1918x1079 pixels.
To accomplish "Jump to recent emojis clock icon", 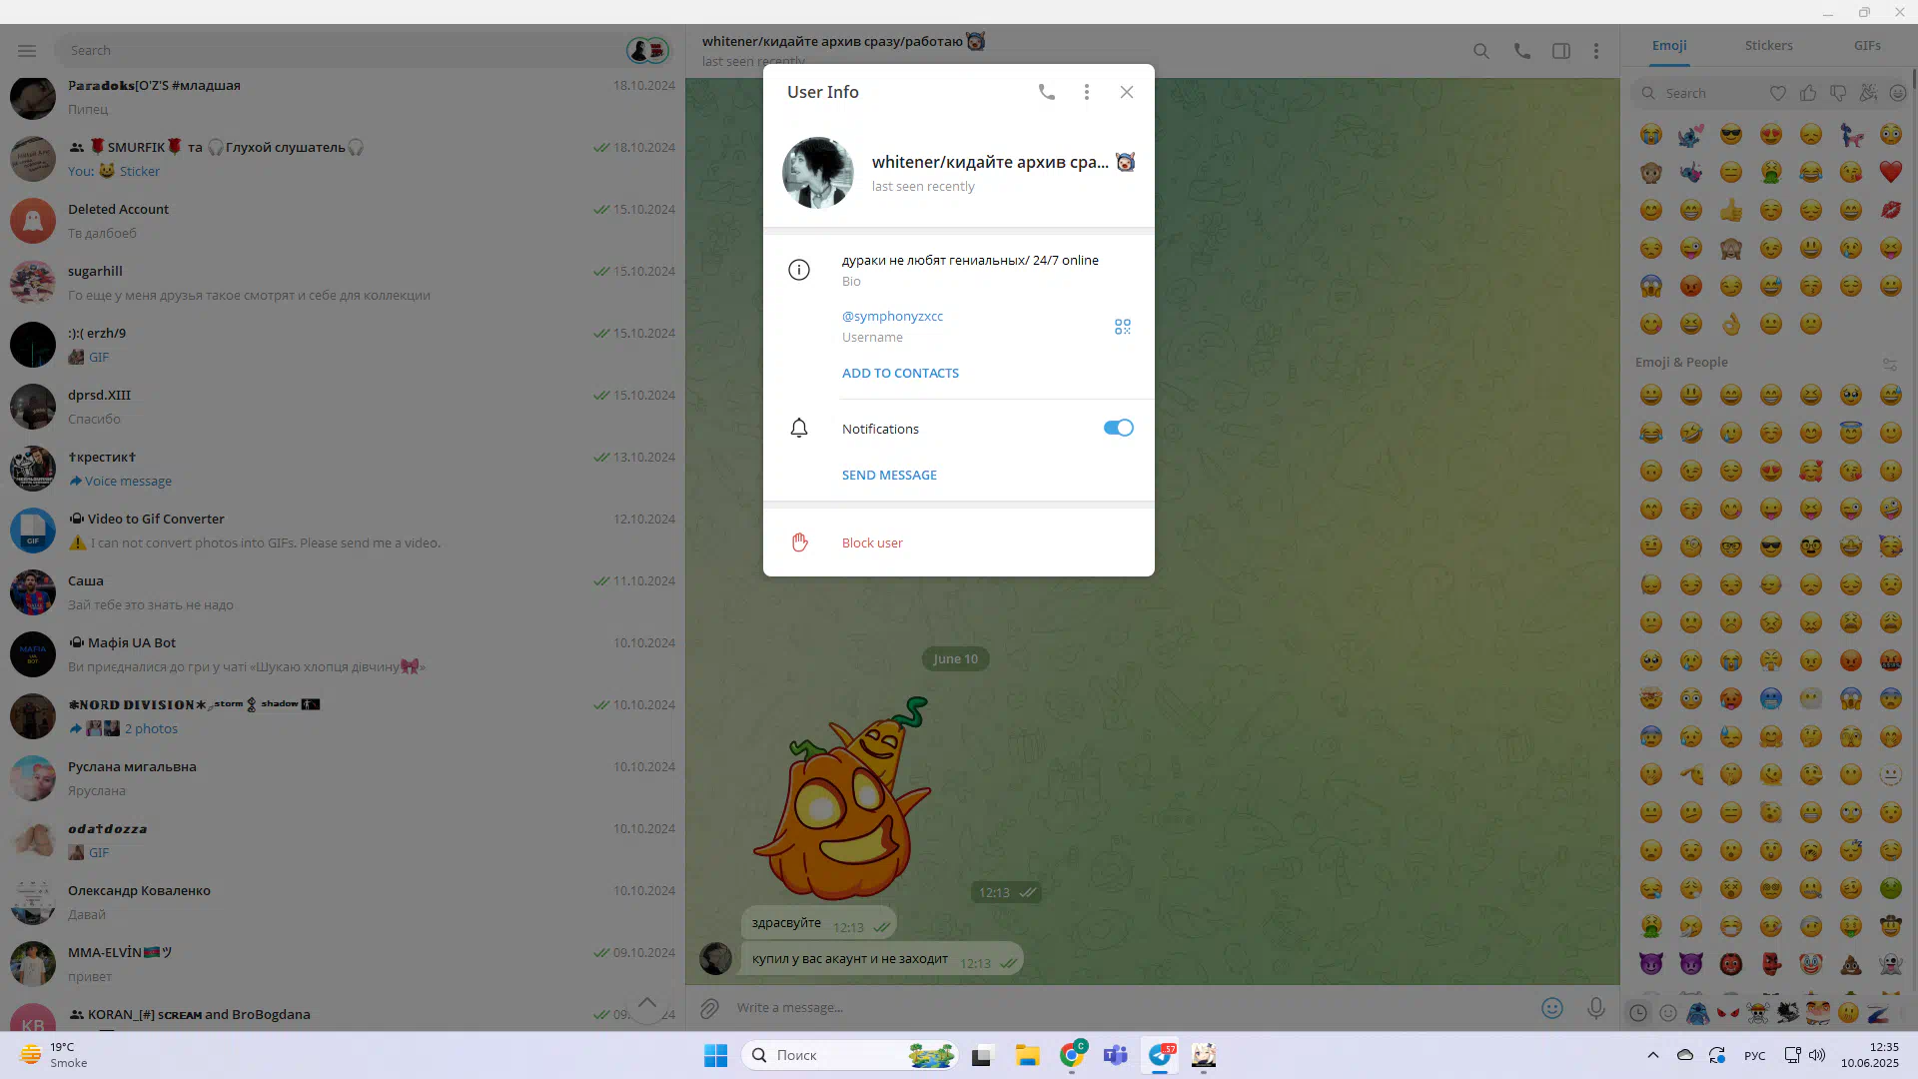I will coord(1638,1013).
